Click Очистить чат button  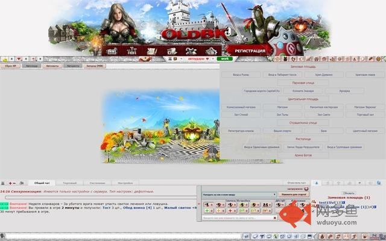tap(296, 183)
